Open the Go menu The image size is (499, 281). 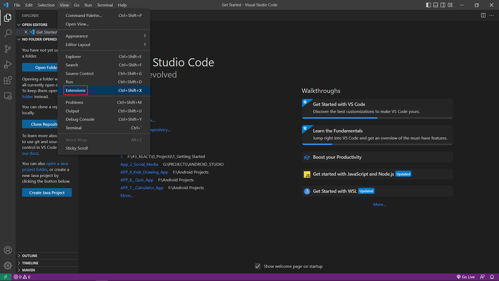tap(77, 5)
